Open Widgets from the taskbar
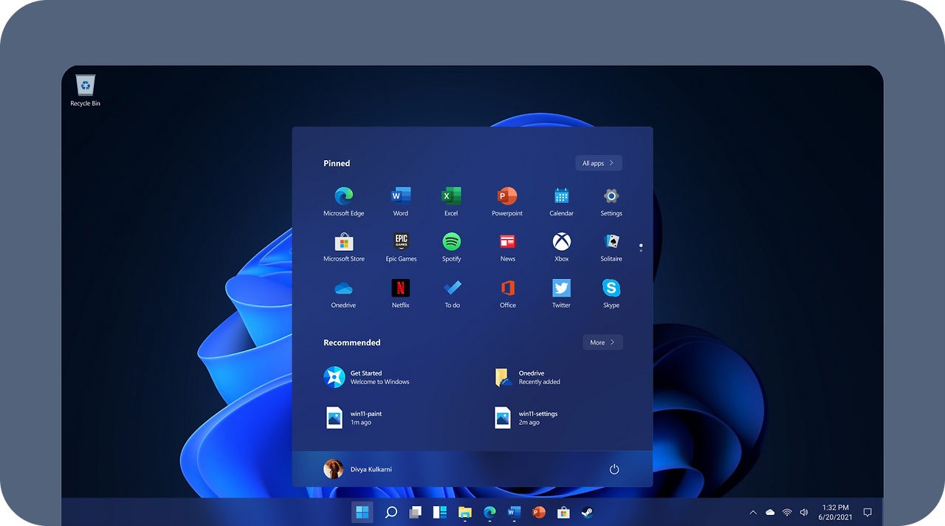 click(x=440, y=512)
